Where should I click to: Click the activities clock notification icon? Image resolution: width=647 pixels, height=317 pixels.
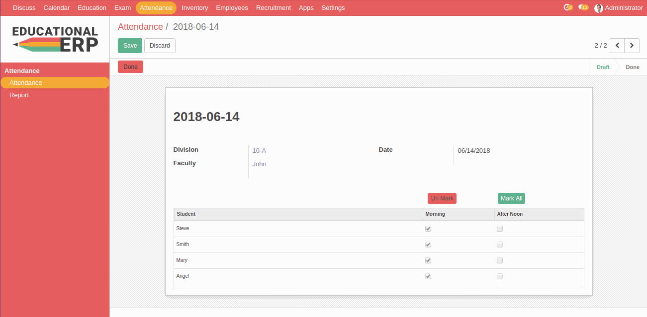pos(567,7)
